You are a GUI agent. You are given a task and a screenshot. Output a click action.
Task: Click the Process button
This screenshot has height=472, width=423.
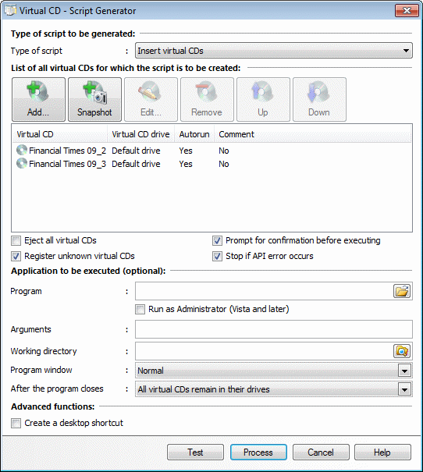pos(258,452)
